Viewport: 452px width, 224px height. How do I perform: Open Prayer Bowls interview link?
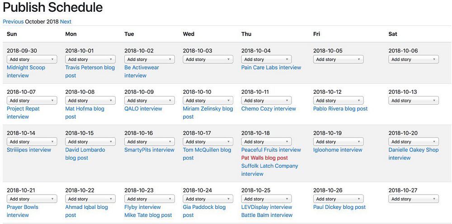click(x=23, y=211)
